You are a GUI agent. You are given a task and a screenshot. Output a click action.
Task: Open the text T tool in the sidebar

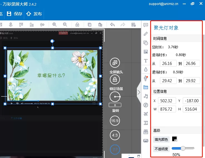[x=146, y=61]
